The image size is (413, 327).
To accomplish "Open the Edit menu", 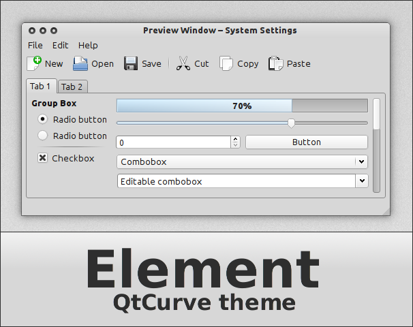I will tap(60, 45).
